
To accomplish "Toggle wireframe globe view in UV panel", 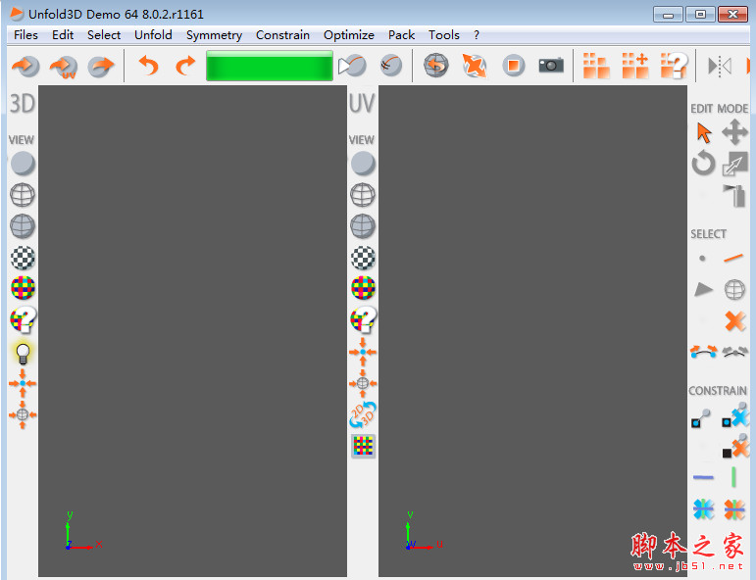I will point(363,195).
